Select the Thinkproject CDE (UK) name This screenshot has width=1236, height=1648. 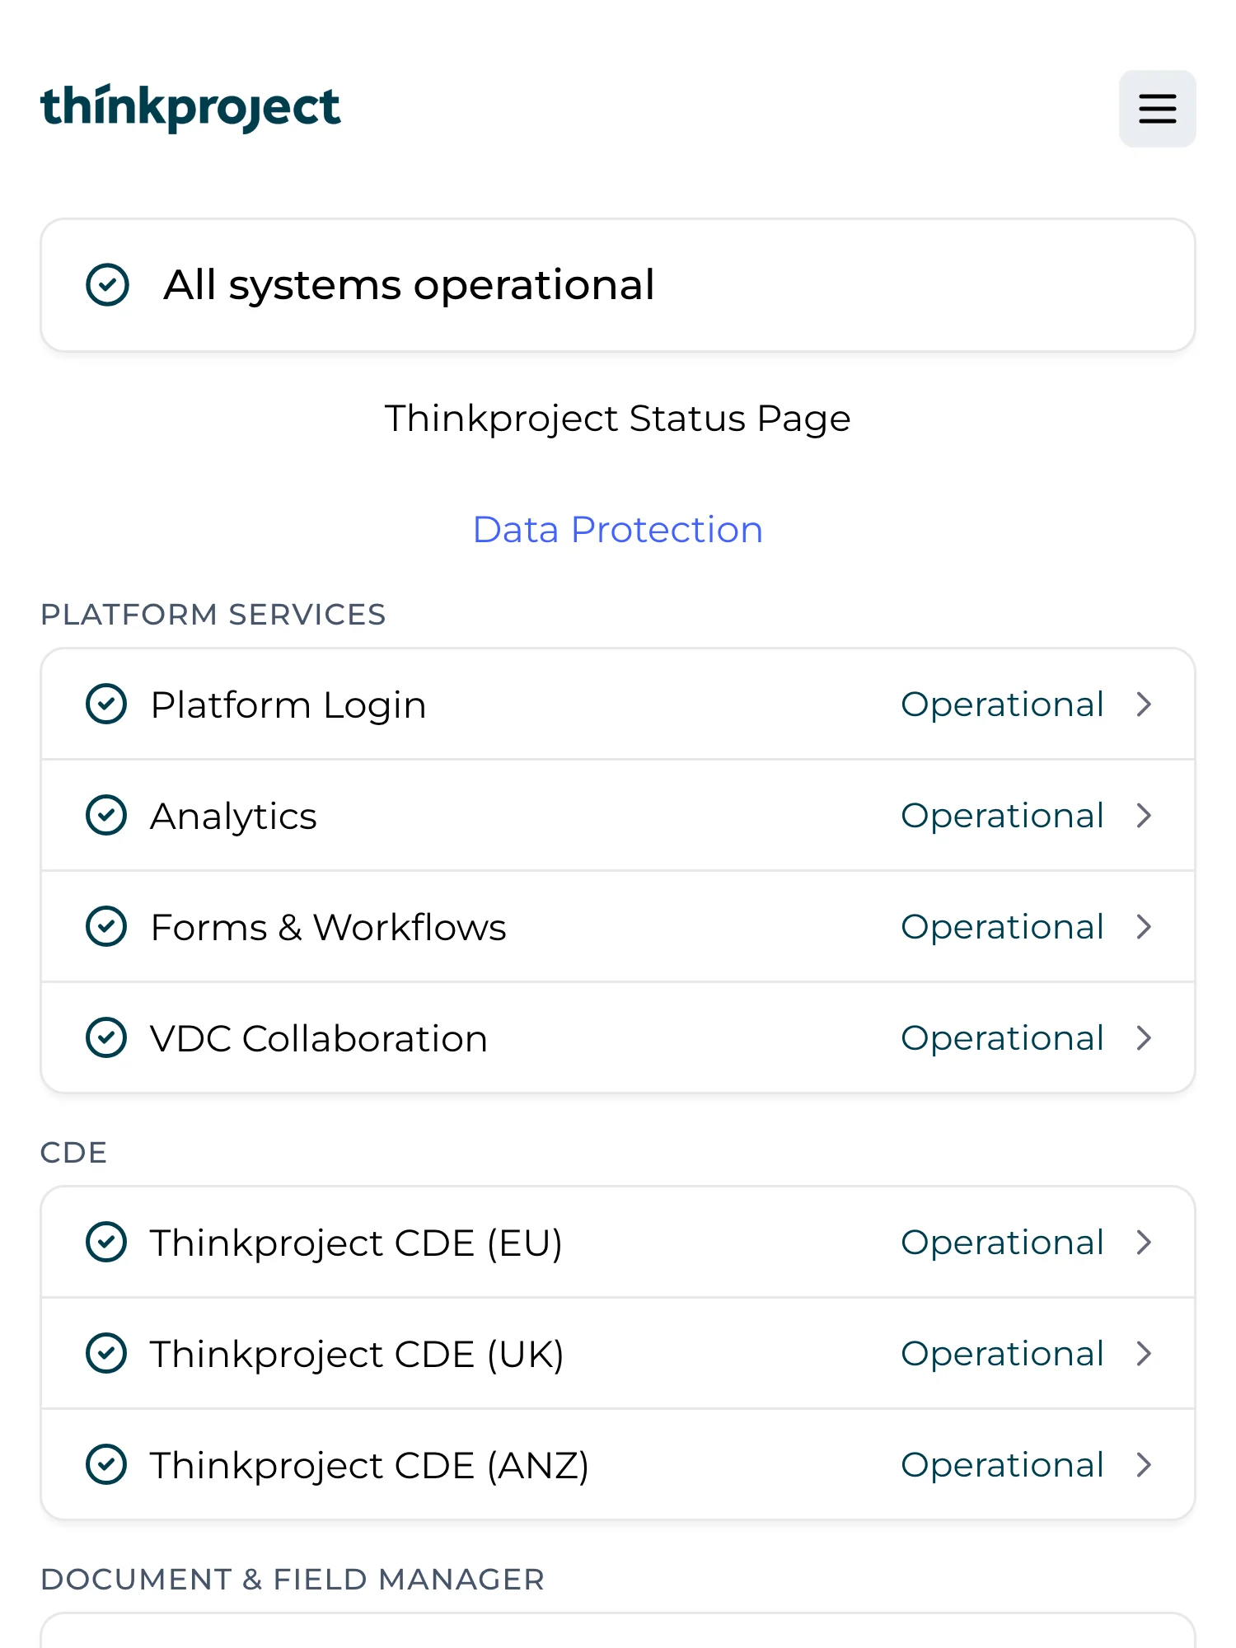coord(358,1355)
